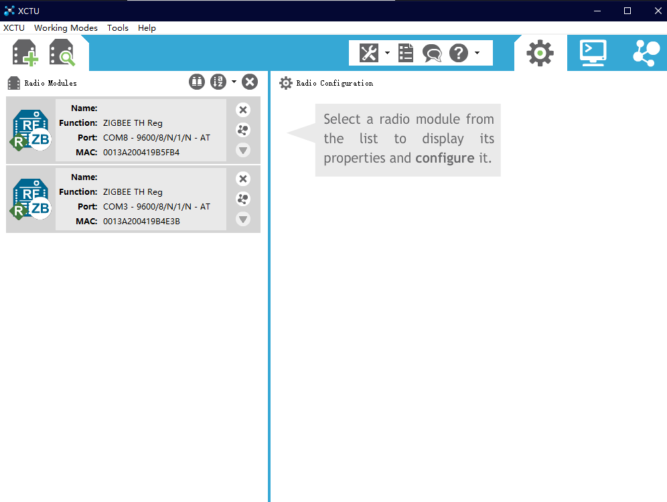
Task: Discover network nodes for COM3 module
Action: point(243,199)
